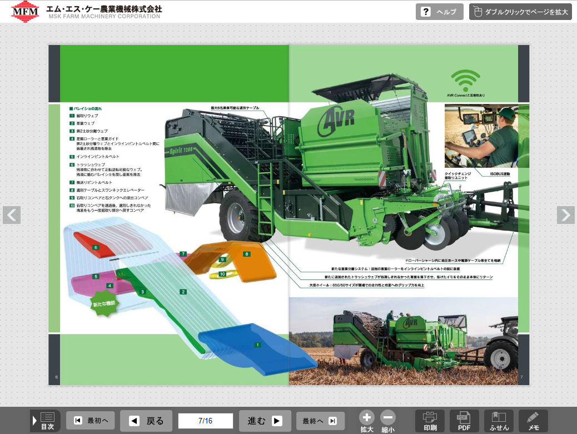
Task: Open the メモ pencil memo tool
Action: tap(533, 421)
